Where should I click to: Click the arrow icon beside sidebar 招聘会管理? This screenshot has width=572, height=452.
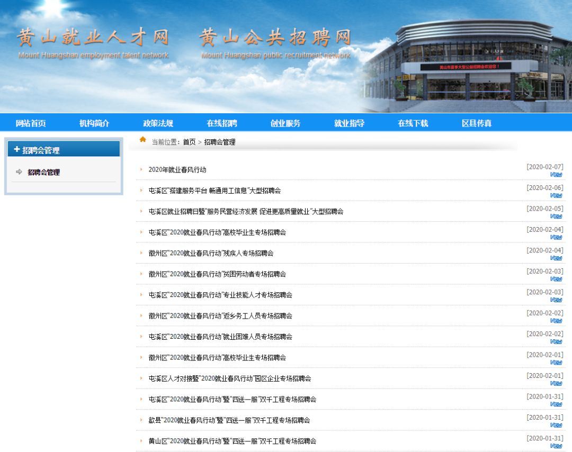pos(19,172)
